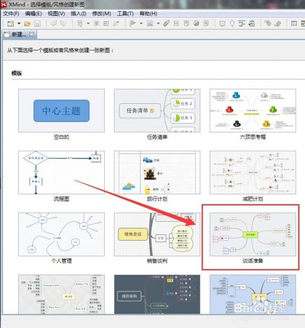Choose the 减肥计划 template thumbnail
This screenshot has height=328, width=305.
point(253,172)
